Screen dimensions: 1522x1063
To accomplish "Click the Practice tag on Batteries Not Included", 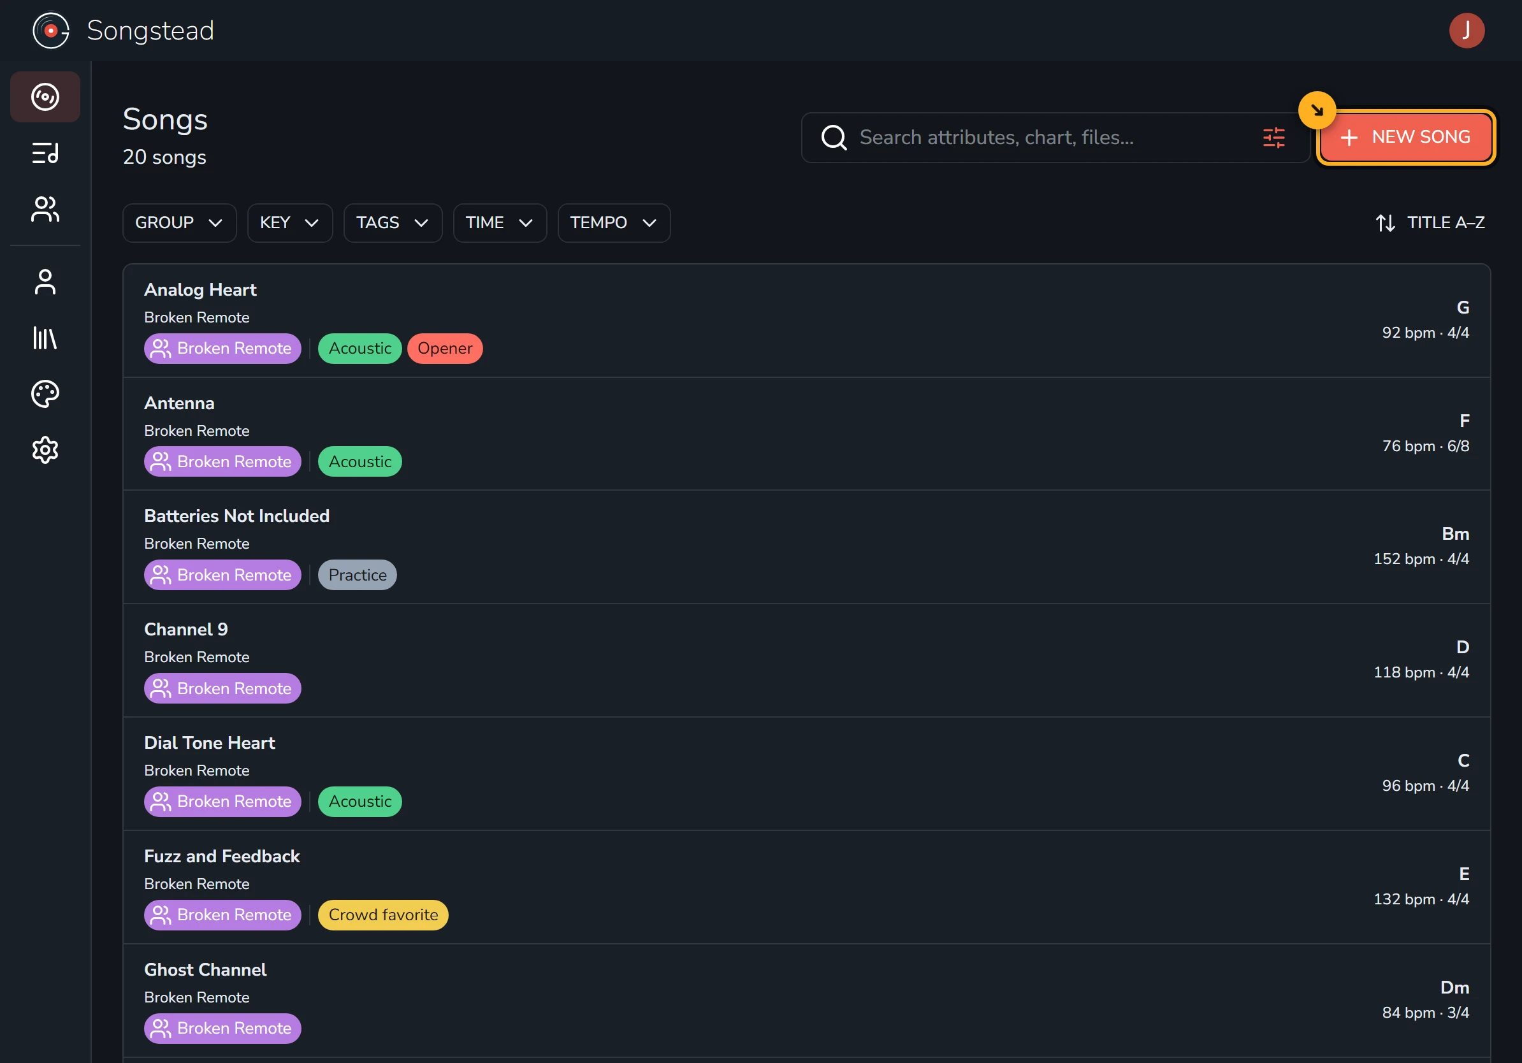I will click(358, 575).
